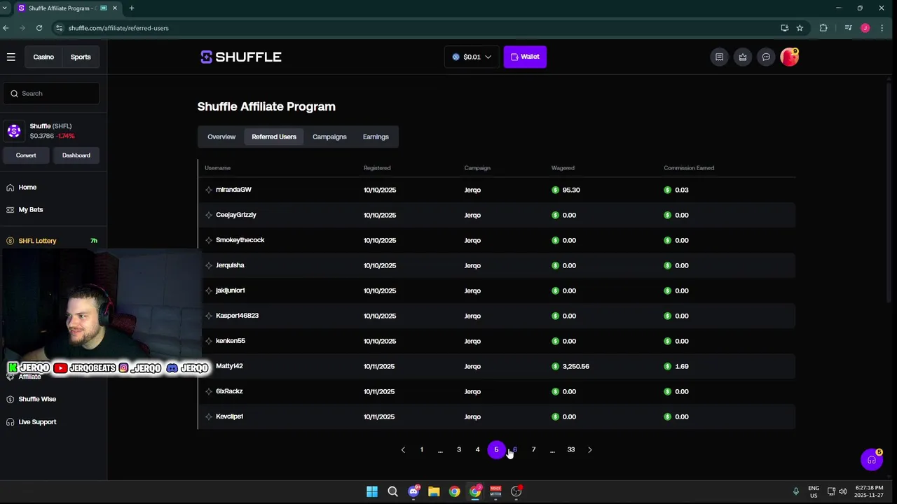Open the taskbar clock and date
The width and height of the screenshot is (897, 504).
868,491
